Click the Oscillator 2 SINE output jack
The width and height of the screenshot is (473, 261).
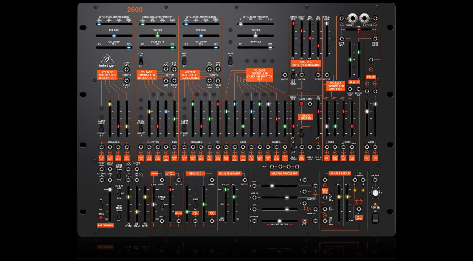(166, 81)
